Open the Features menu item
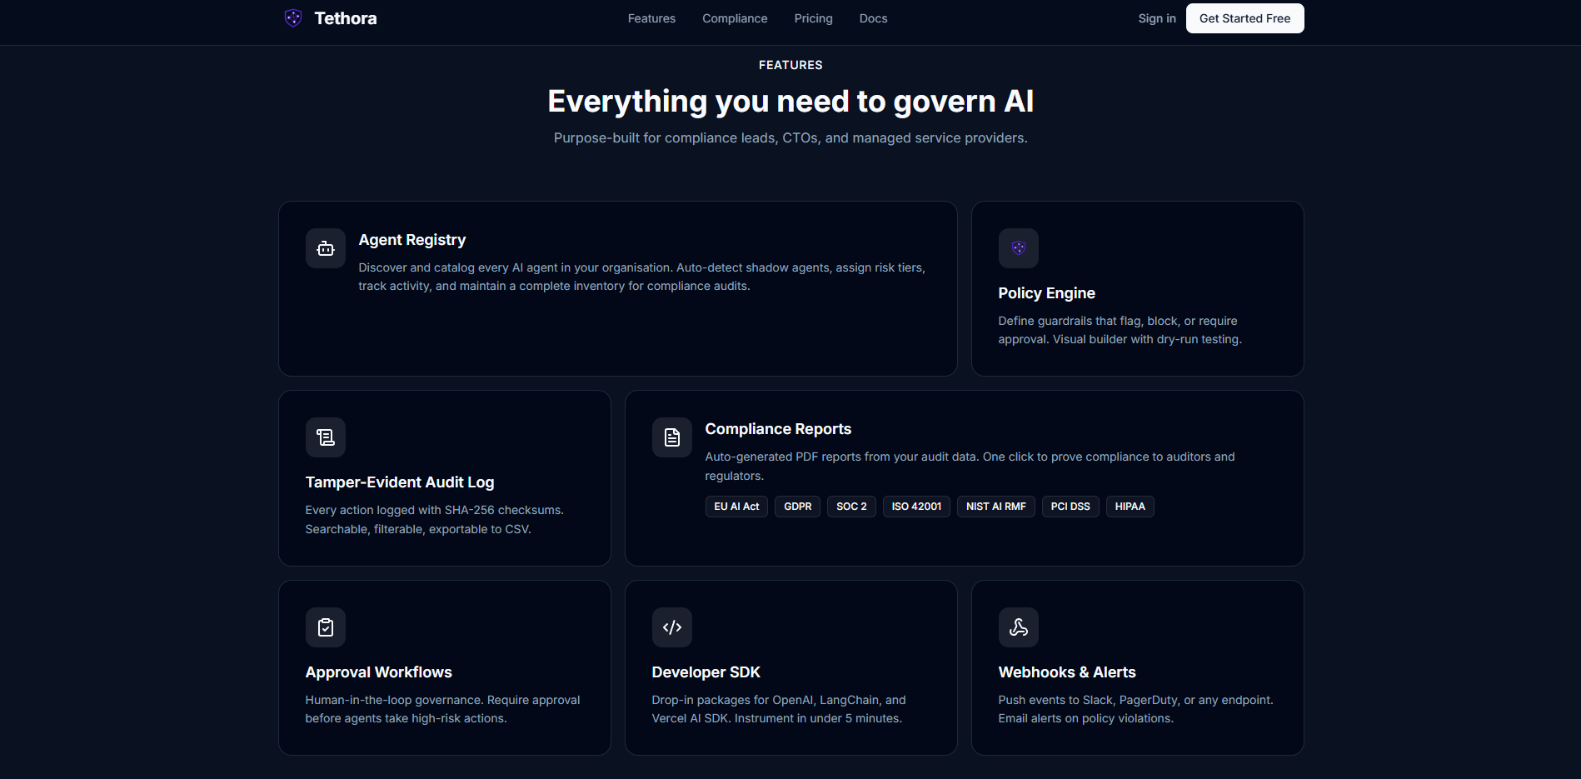 651,17
